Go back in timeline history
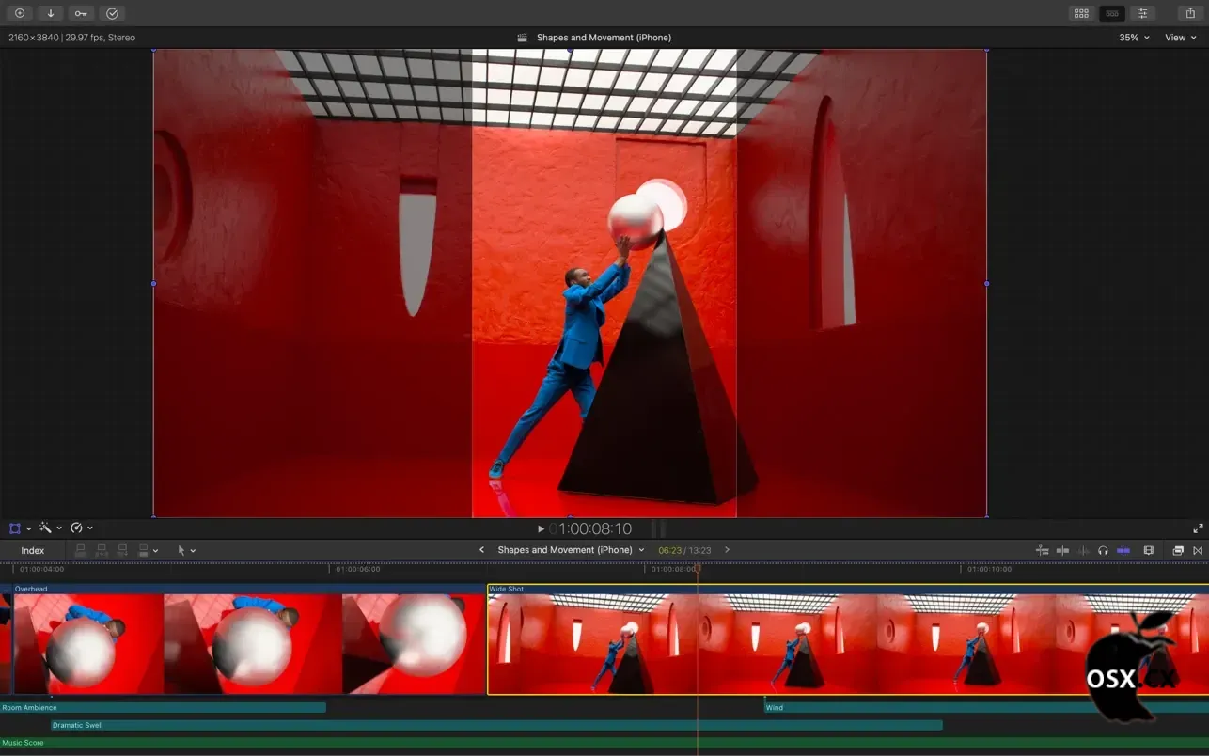The height and width of the screenshot is (756, 1209). click(481, 550)
